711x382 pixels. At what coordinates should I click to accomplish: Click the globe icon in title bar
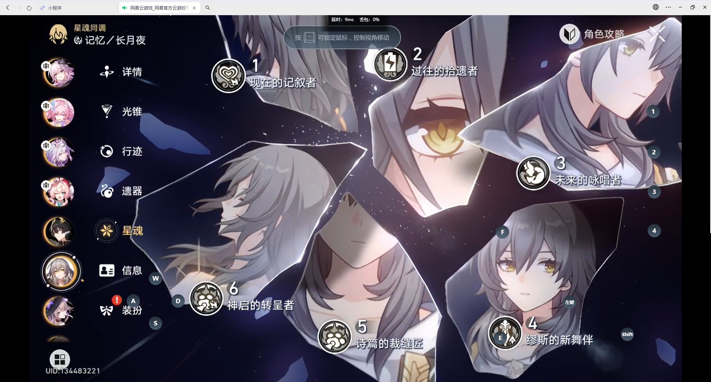[x=656, y=7]
